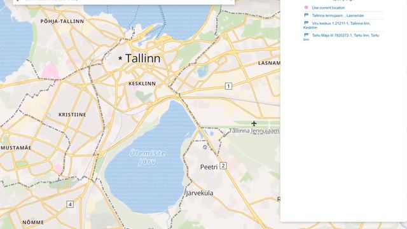
Task: Click the route 2 road shield near Peetri
Action: pos(223,165)
